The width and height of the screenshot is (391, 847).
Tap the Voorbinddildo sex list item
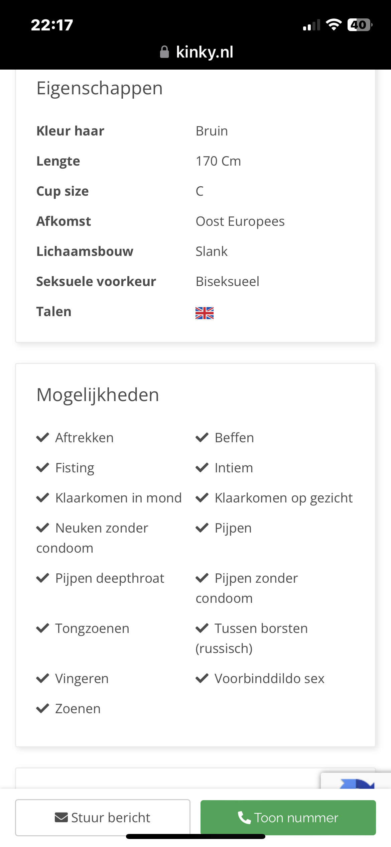[x=260, y=679]
